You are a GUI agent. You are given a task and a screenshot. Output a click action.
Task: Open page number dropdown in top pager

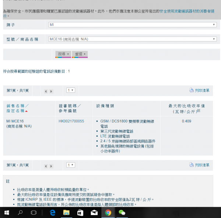[71, 90]
